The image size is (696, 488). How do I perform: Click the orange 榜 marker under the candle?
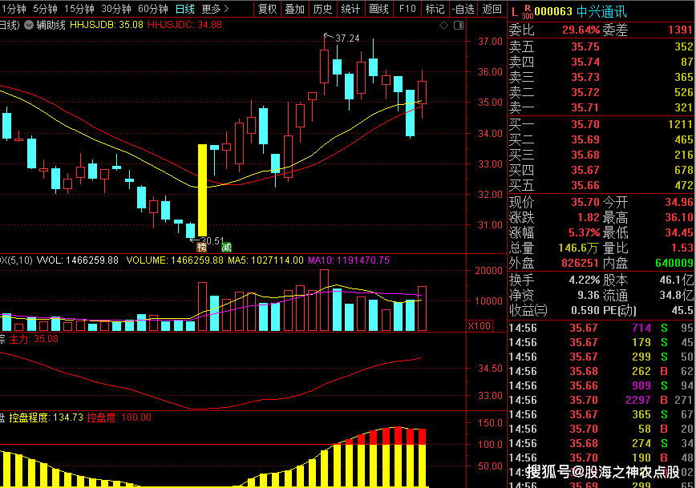pyautogui.click(x=201, y=247)
